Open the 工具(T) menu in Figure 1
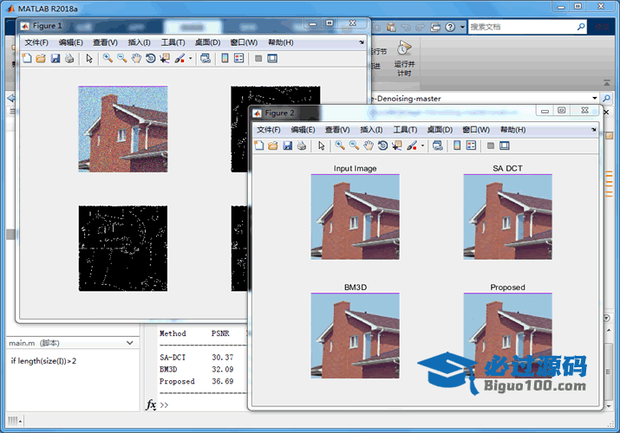This screenshot has width=620, height=433. (173, 42)
